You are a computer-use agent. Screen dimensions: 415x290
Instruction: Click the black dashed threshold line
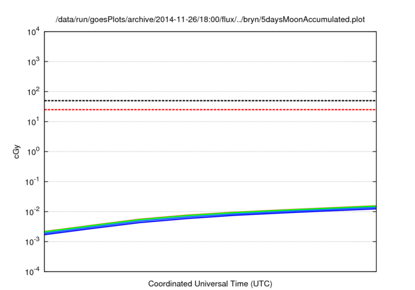pos(210,100)
